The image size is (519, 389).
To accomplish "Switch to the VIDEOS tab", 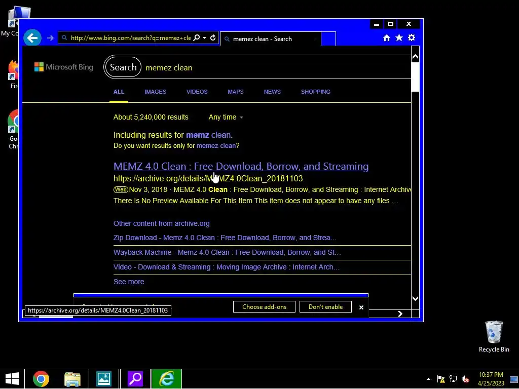I will (197, 92).
